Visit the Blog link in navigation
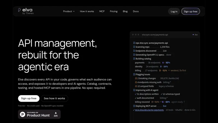The width and height of the screenshot is (218, 123). click(x=125, y=11)
